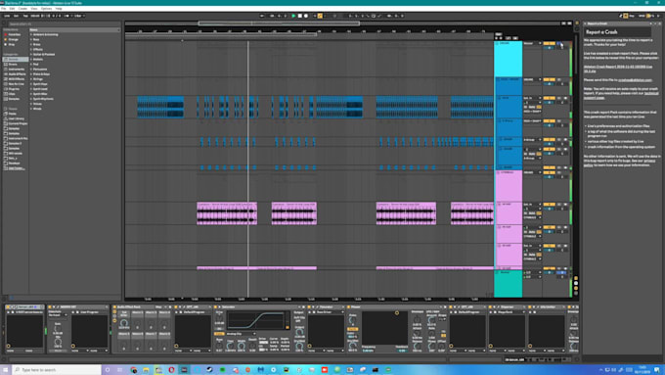Select Max for Live category
665x375 pixels.
16,83
